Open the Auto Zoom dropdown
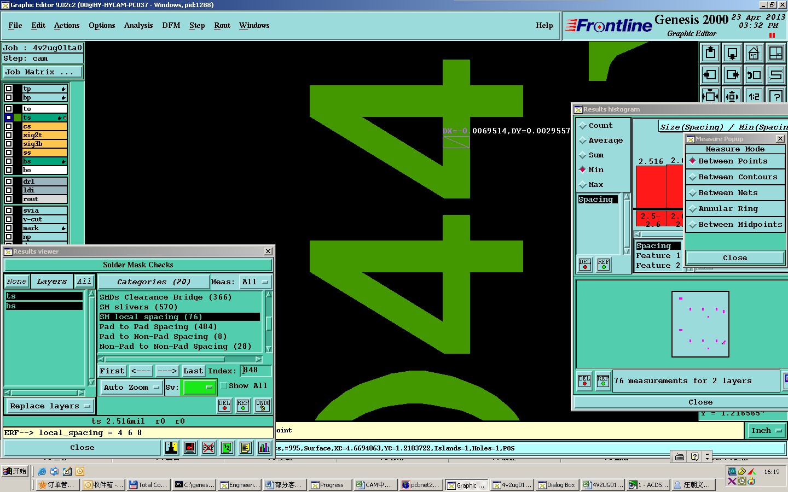This screenshot has width=788, height=492. (x=131, y=388)
